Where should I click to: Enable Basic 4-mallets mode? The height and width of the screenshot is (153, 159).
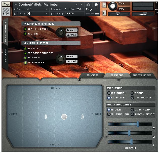(x=25, y=49)
